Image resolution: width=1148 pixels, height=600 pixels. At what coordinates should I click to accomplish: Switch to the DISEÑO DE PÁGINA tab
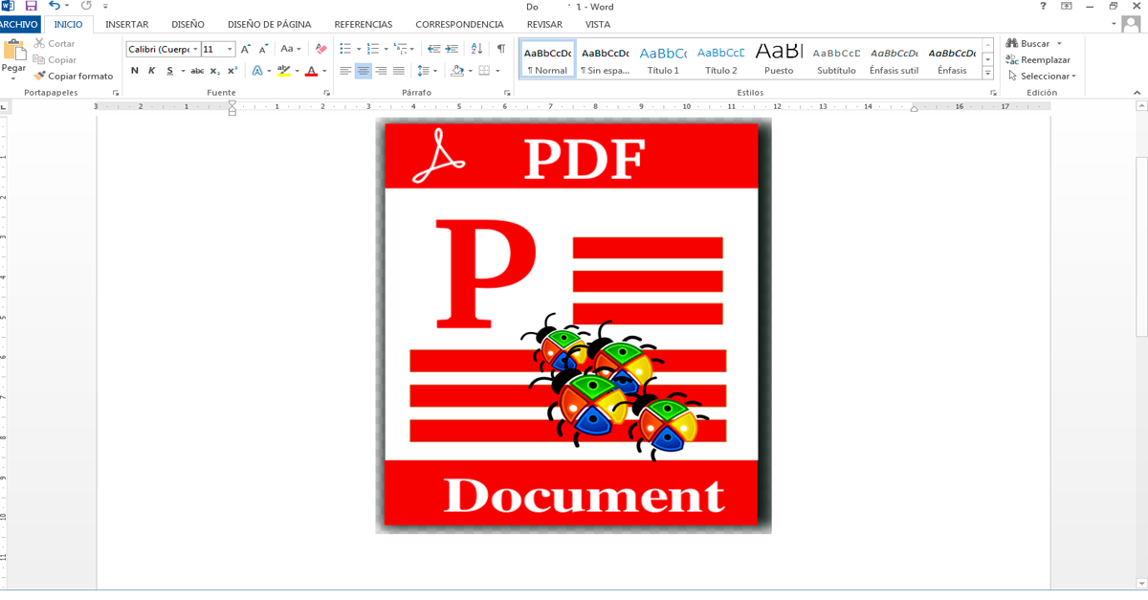pyautogui.click(x=269, y=24)
